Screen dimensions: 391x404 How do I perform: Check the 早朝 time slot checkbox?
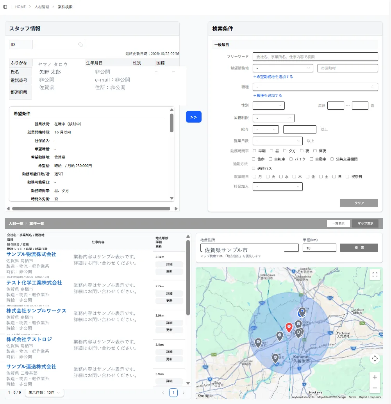click(x=254, y=151)
